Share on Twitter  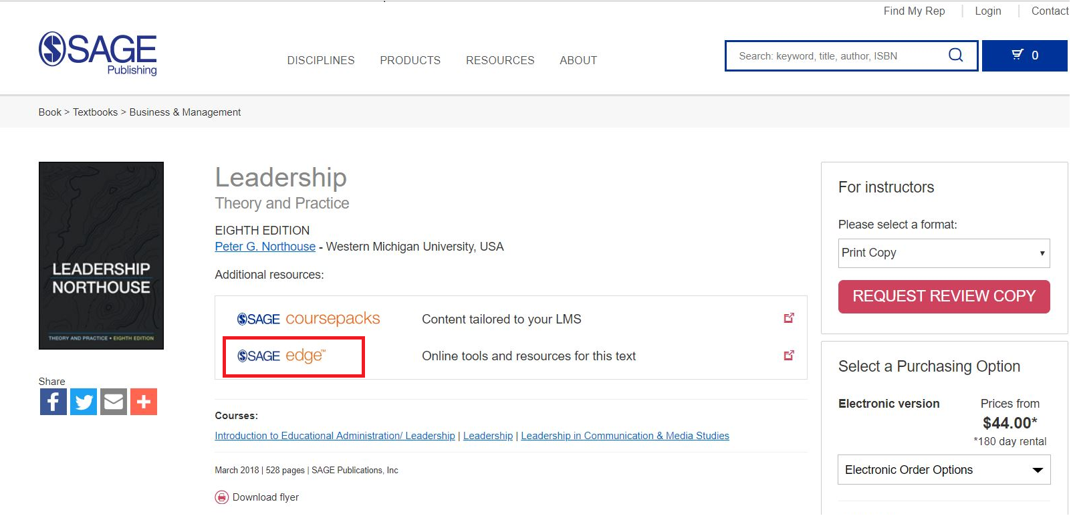click(x=84, y=402)
